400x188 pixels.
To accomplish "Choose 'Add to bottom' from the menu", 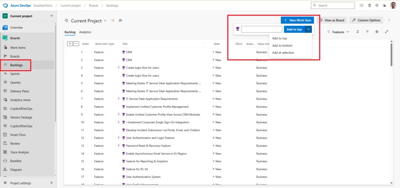I will click(x=282, y=46).
